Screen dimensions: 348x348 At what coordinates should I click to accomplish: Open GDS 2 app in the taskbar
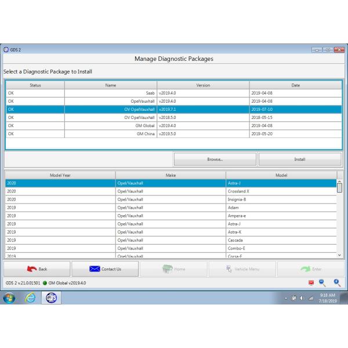point(49,299)
